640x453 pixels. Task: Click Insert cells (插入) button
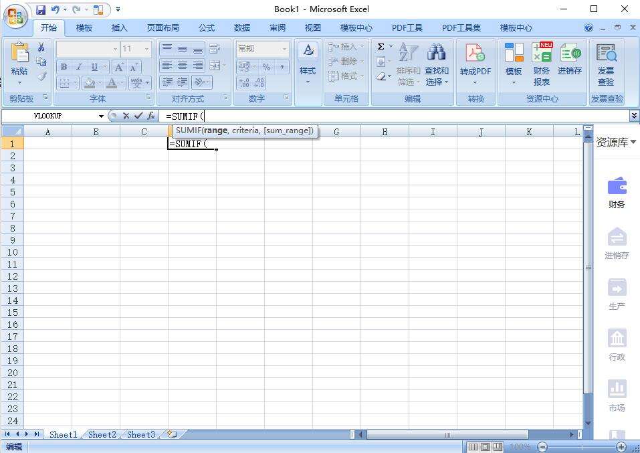point(346,47)
